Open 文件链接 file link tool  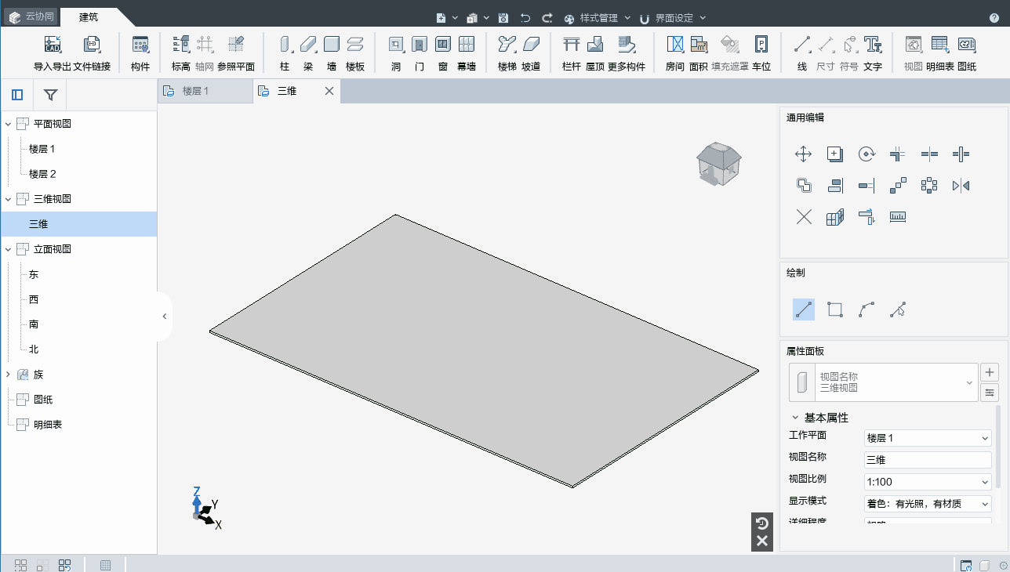pyautogui.click(x=92, y=52)
